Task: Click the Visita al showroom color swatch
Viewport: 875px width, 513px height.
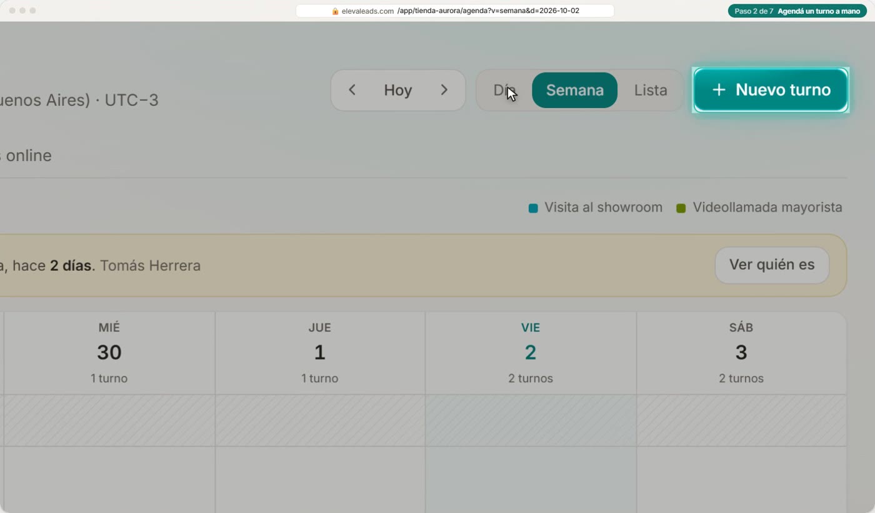Action: (x=533, y=208)
